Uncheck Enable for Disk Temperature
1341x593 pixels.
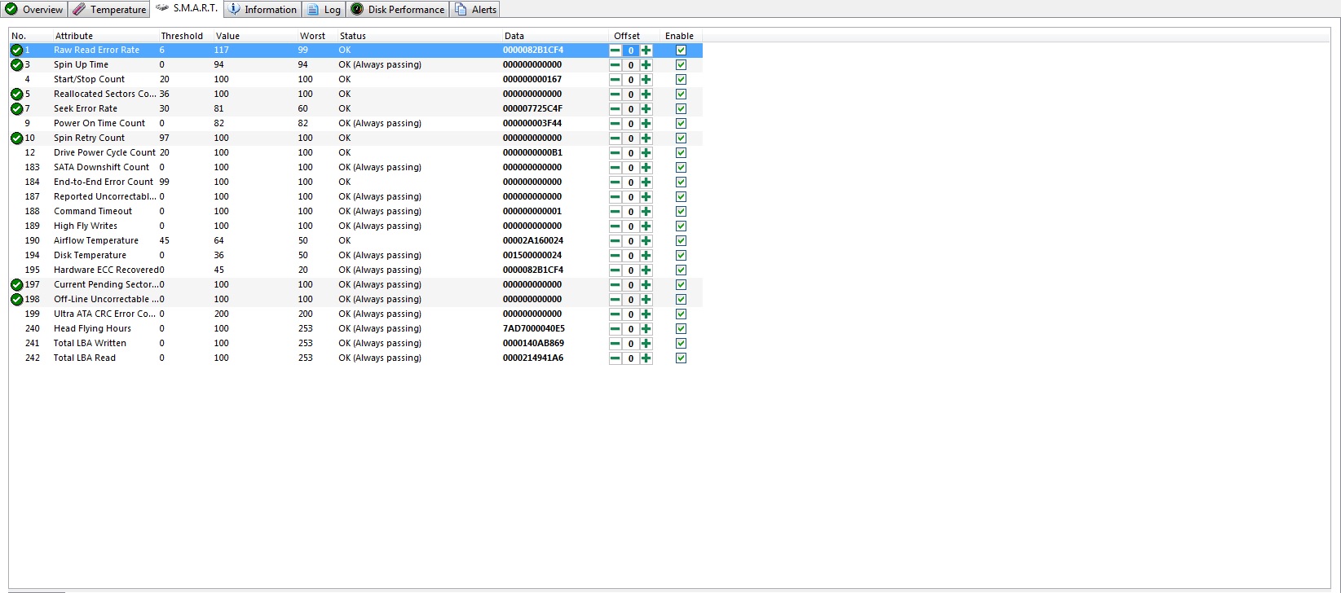(x=682, y=256)
